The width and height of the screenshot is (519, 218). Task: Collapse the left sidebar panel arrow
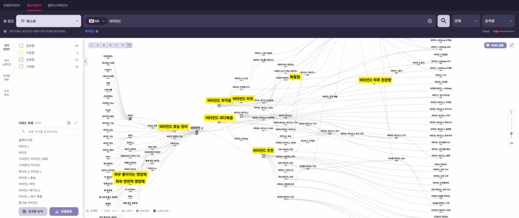coord(85,61)
